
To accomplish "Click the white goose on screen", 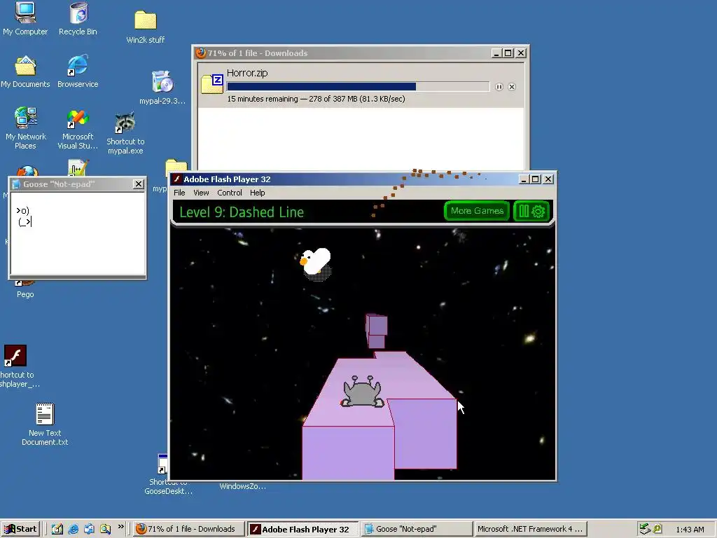I will [316, 263].
